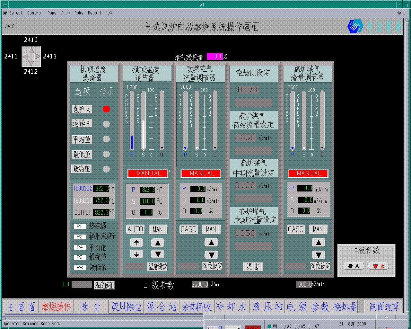The height and width of the screenshot is (329, 411).
Task: Click setpoint down-arrow in 拱顶温度调节器
Action: (x=136, y=254)
